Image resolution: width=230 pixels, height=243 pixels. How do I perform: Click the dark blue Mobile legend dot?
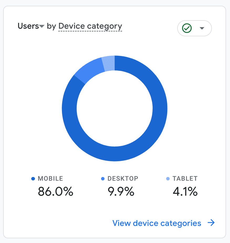(x=33, y=179)
